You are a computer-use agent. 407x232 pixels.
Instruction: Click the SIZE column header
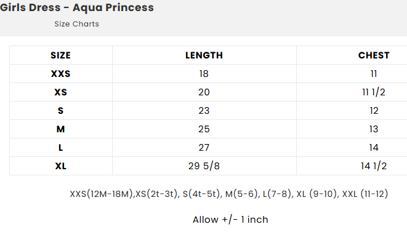click(60, 55)
